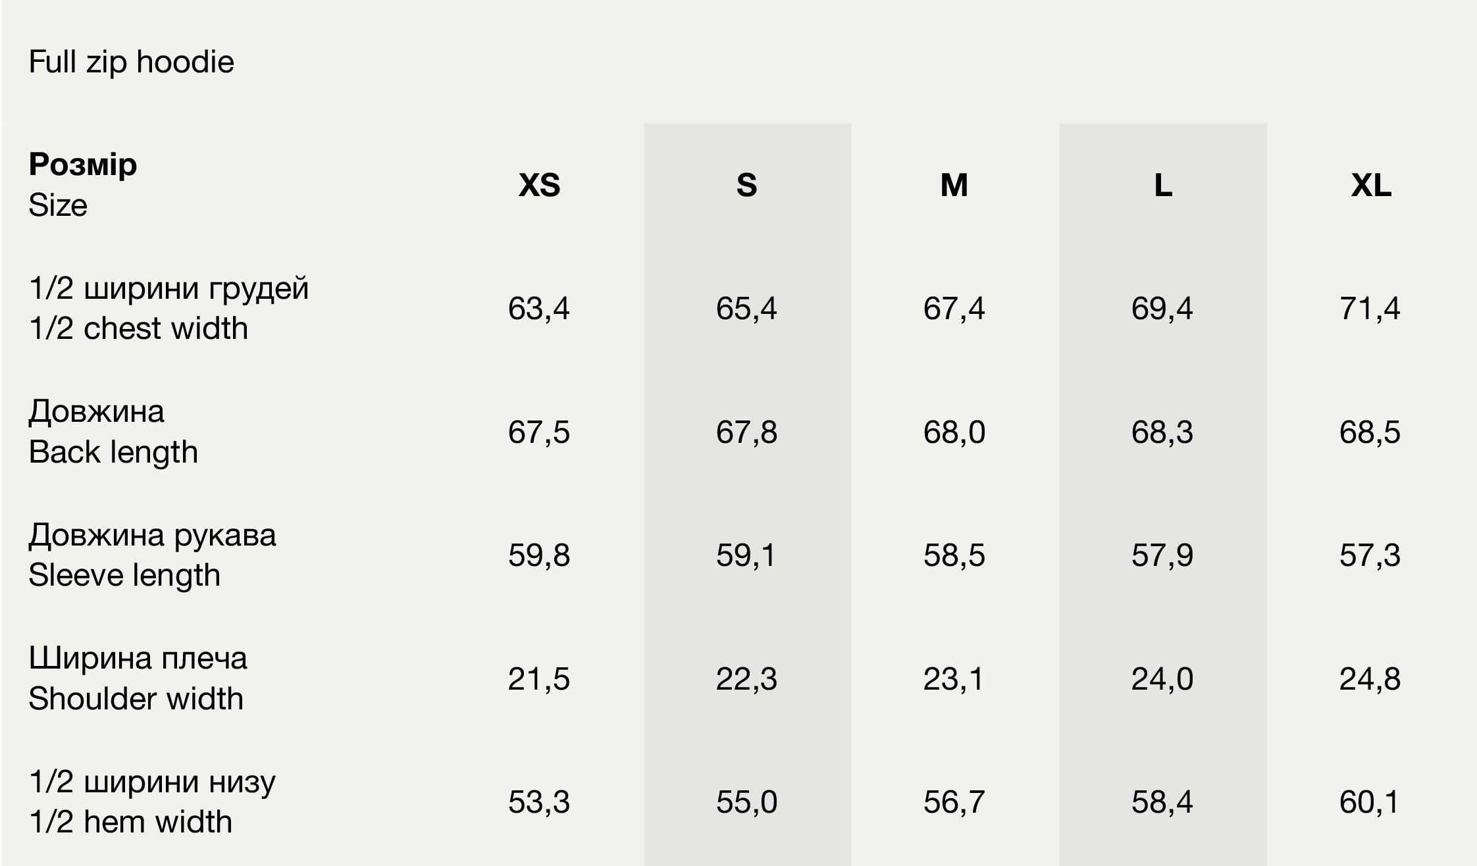Screen dimensions: 1477x866
Task: Click the Full zip hoodie title
Action: pyautogui.click(x=131, y=62)
